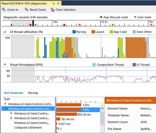Collapse the UI thread utilization graph

5,32
